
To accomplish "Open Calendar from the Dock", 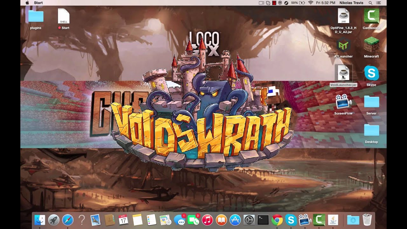I will click(x=123, y=220).
